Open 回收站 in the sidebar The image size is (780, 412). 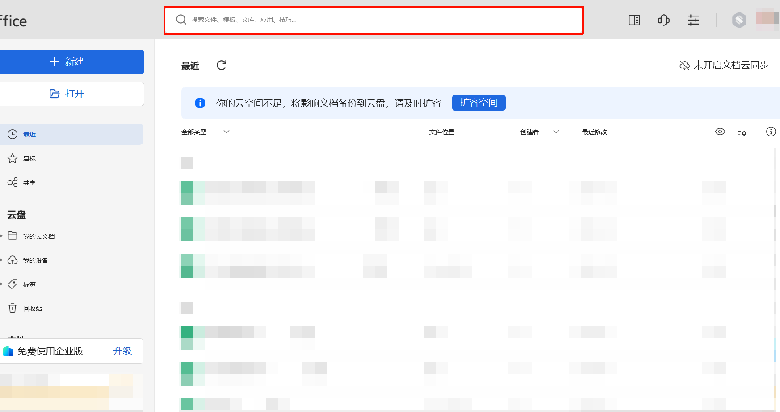point(32,309)
